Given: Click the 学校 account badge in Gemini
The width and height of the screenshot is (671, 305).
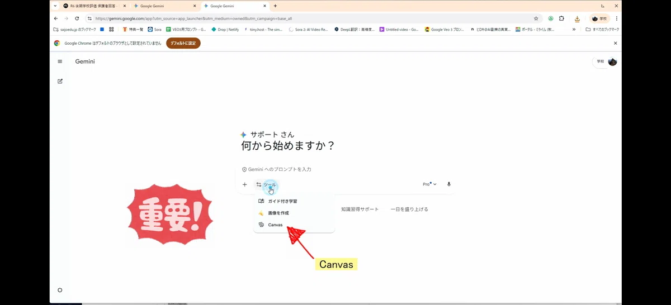Looking at the screenshot, I should coord(600,61).
